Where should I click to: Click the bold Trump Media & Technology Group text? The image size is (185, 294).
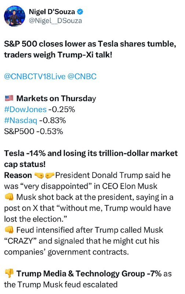pos(89,273)
